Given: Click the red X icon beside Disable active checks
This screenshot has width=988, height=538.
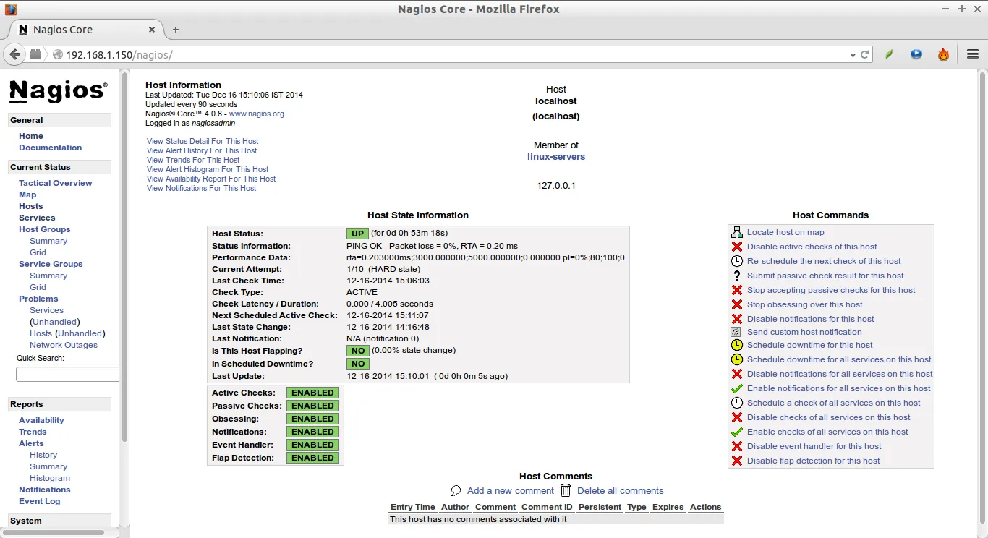Looking at the screenshot, I should point(737,247).
